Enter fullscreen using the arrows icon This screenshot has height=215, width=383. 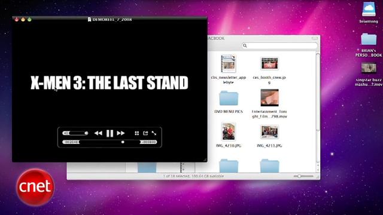coord(154,133)
